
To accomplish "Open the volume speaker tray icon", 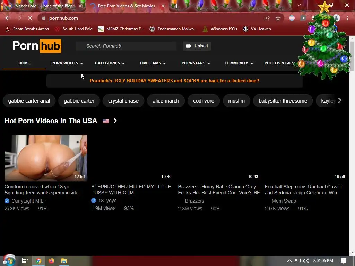I will [x=306, y=261].
